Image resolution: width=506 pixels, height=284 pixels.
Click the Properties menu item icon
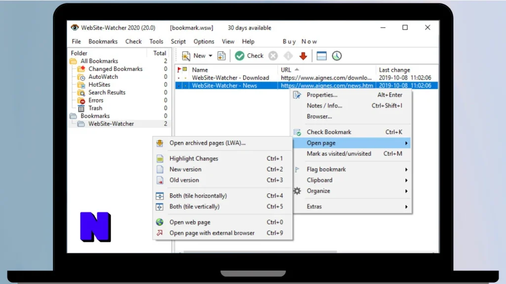pos(297,95)
